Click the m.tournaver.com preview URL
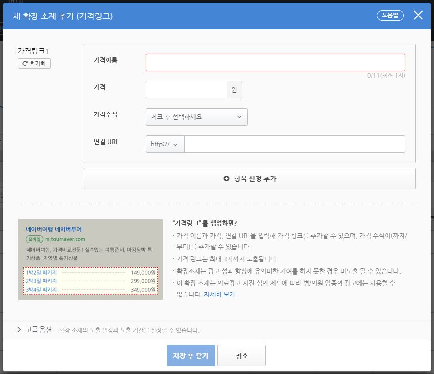This screenshot has width=434, height=374. point(65,239)
